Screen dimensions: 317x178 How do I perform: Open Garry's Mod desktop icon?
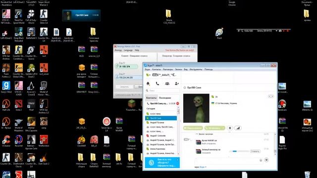(6, 88)
